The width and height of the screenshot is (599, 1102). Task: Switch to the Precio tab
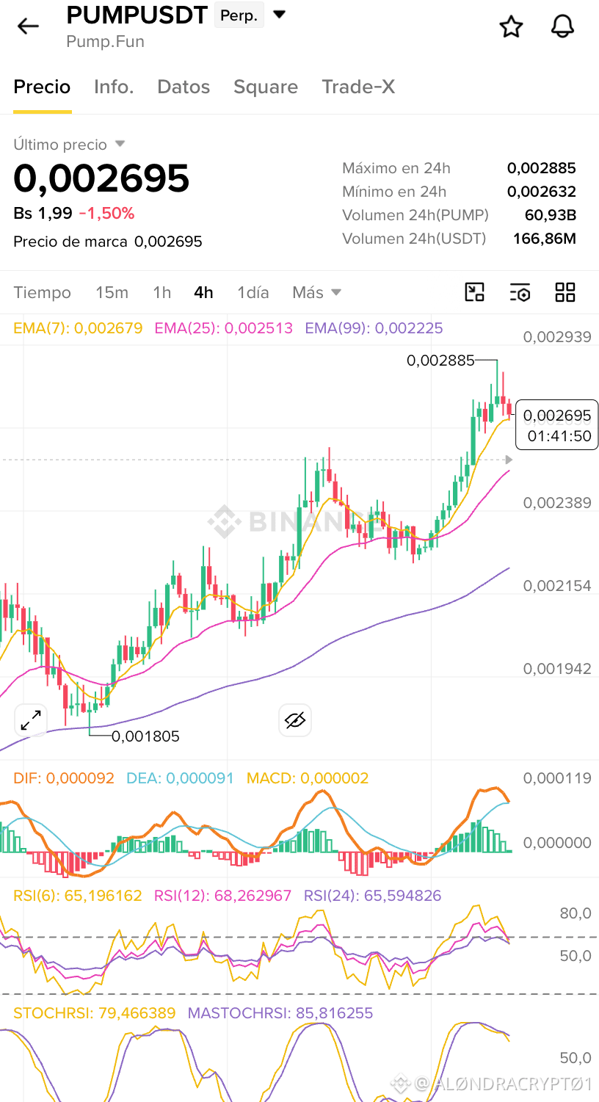tap(42, 87)
